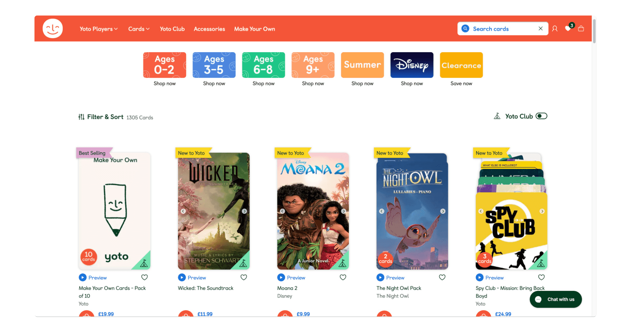
Task: Favorite The Night Owl Pack with heart
Action: 442,278
